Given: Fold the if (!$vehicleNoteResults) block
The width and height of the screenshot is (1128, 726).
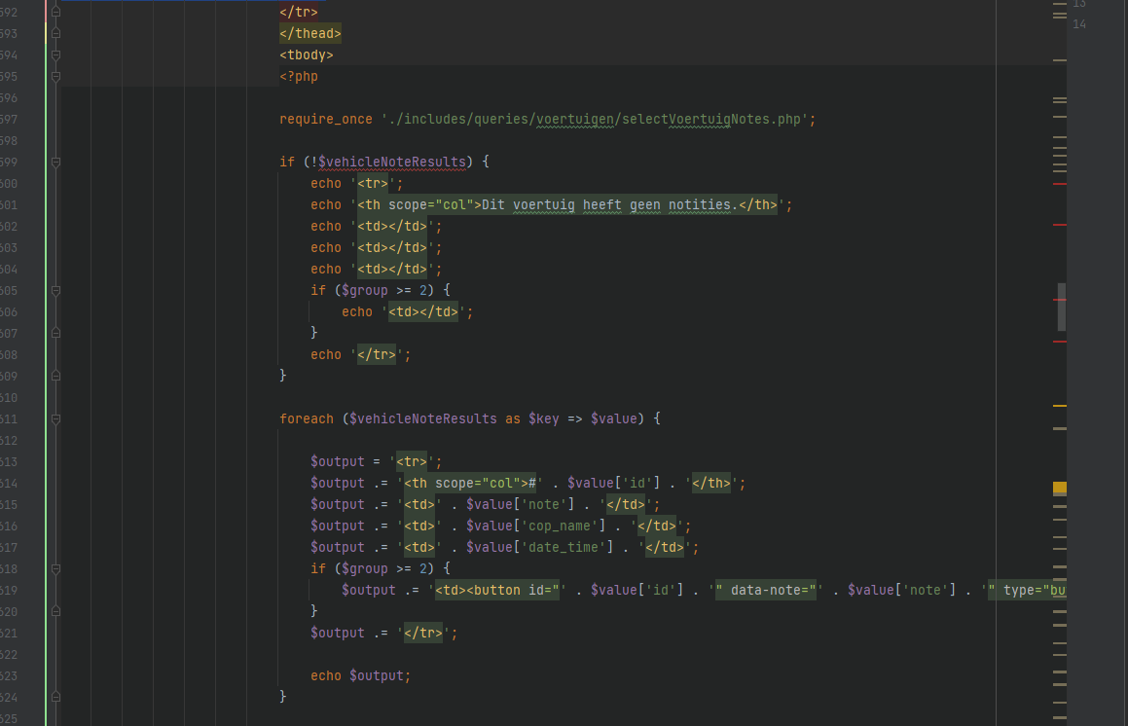Looking at the screenshot, I should coord(55,162).
